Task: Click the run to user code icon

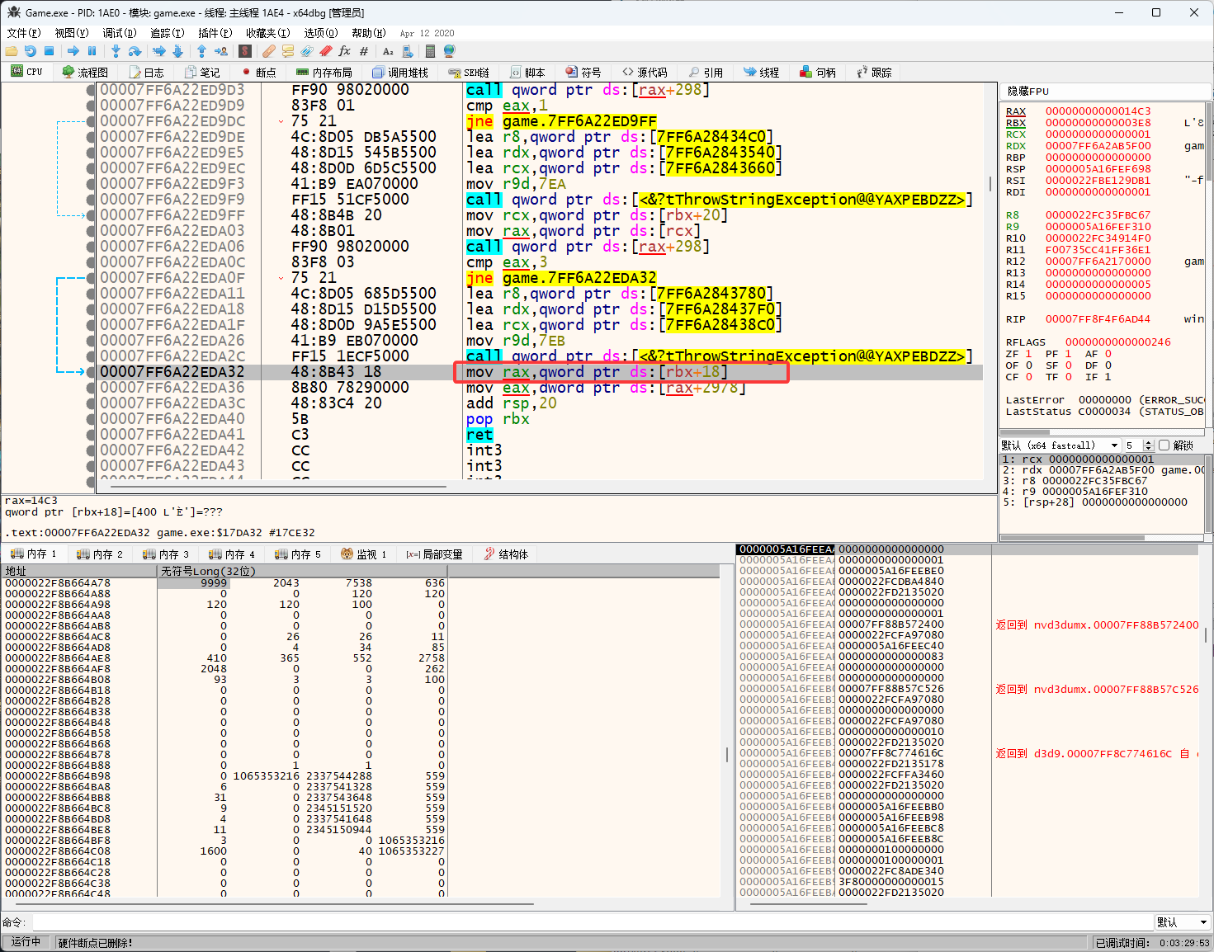Action: click(x=220, y=51)
